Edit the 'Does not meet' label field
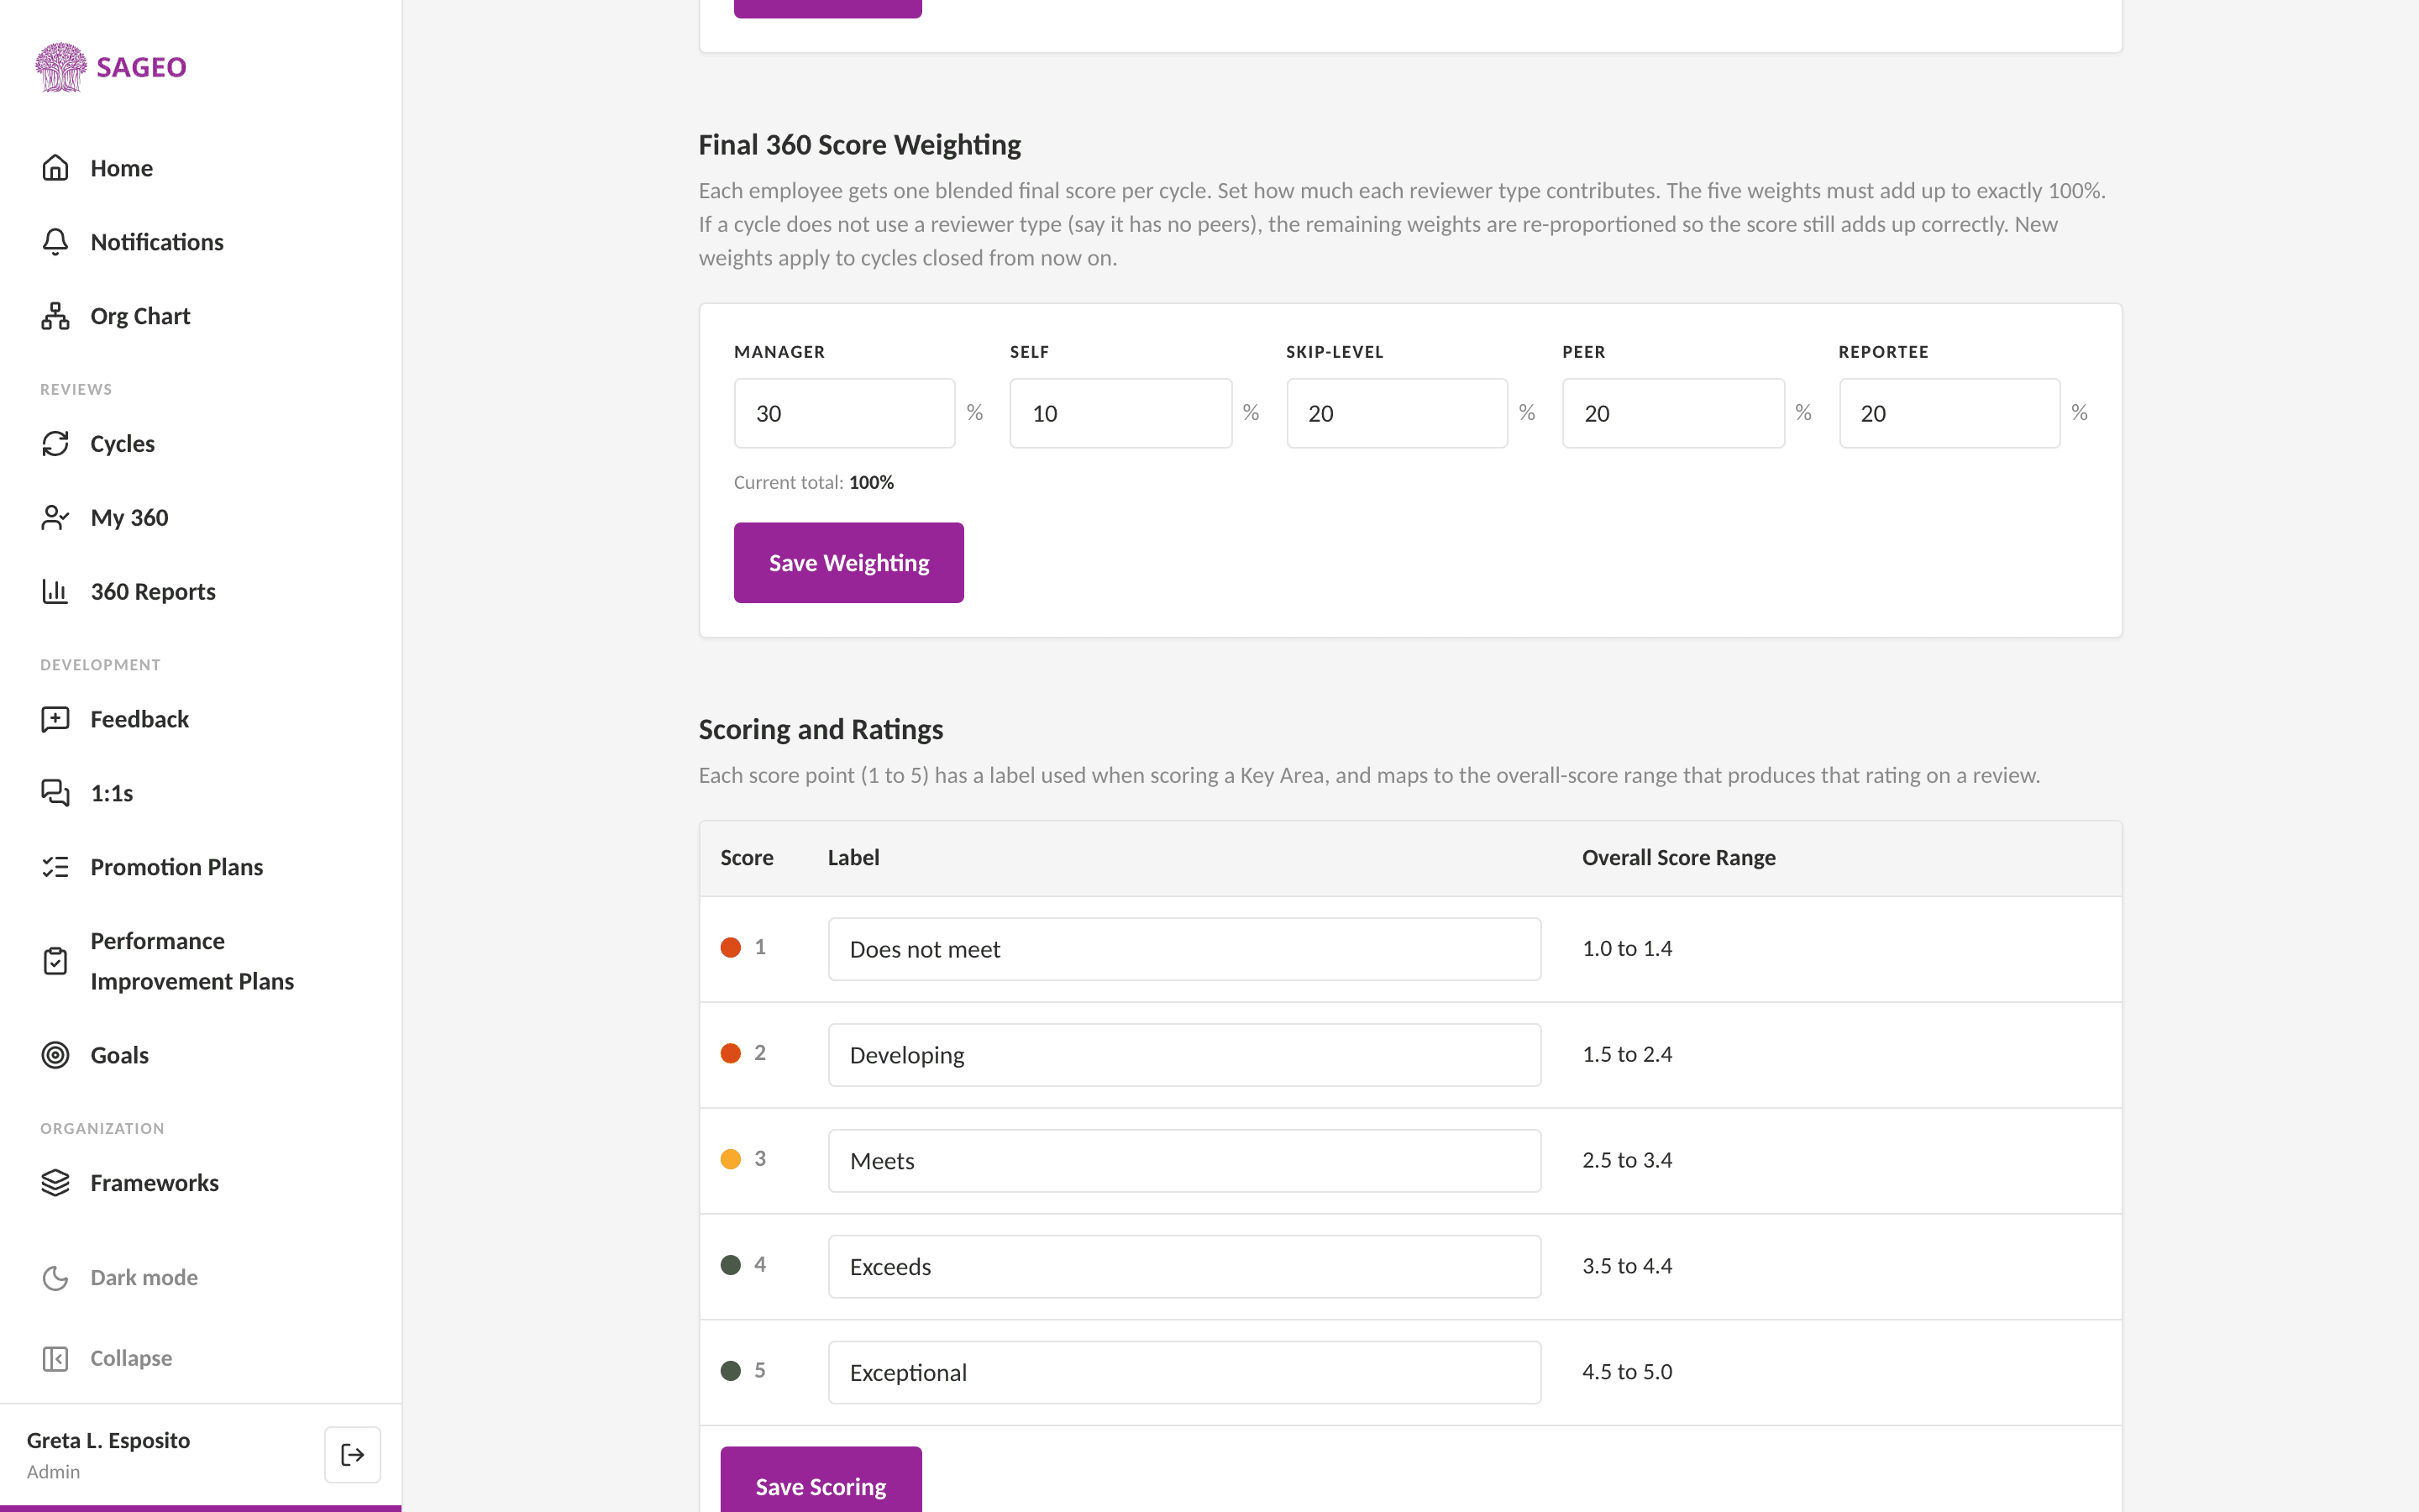Viewport: 2419px width, 1512px height. 1184,950
